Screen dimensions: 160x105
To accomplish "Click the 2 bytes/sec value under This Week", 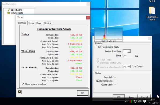I will pos(75,61).
